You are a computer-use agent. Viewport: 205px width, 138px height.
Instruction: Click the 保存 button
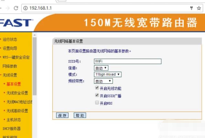(62, 115)
